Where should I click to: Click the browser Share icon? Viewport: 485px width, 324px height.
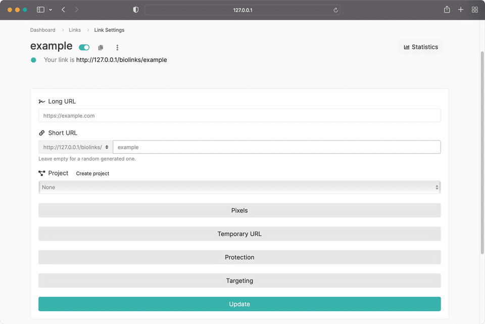click(447, 10)
